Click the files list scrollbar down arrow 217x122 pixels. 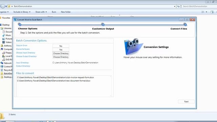(x=111, y=96)
